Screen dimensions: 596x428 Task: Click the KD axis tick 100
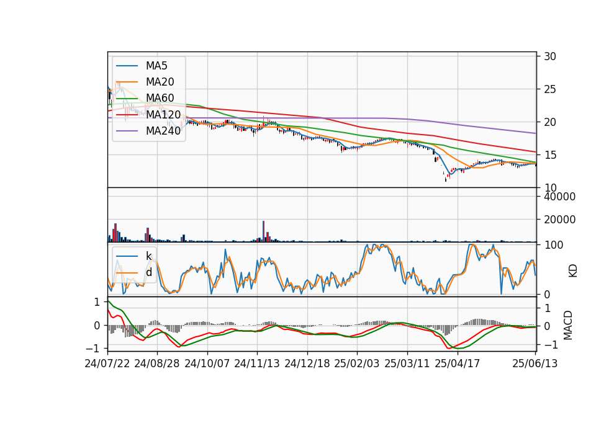(x=553, y=245)
